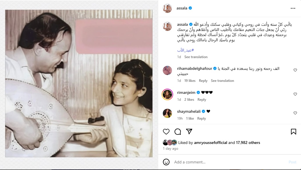
Task: Like the post with heart icon
Action: [x=166, y=132]
